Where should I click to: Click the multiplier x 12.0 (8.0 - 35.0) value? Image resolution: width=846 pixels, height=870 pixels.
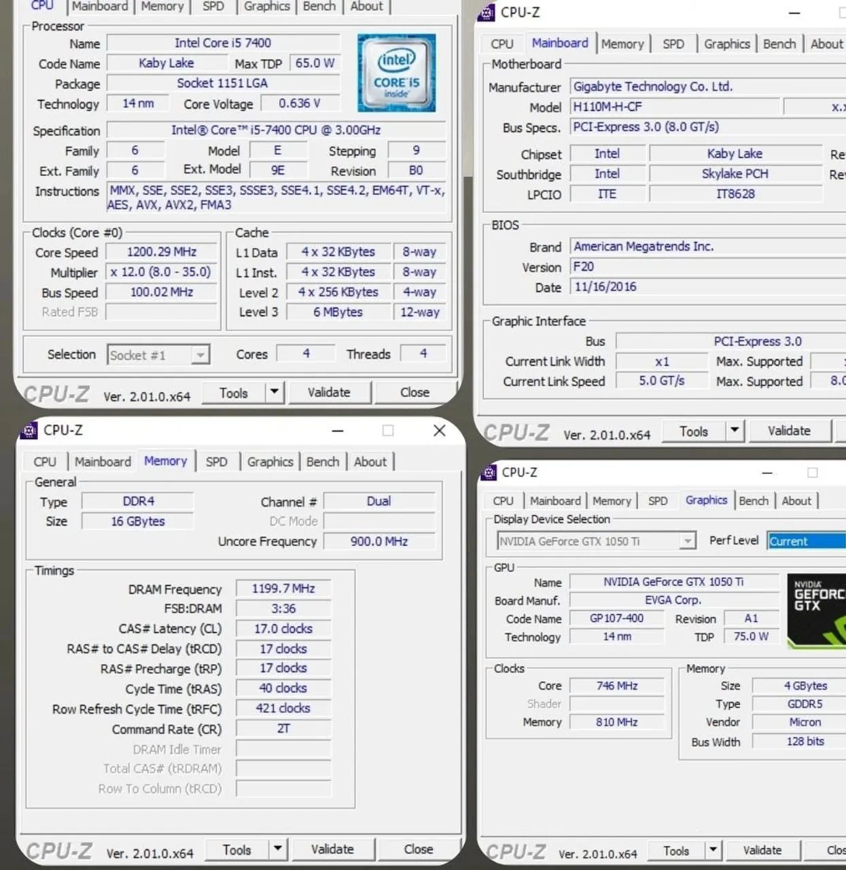[162, 272]
